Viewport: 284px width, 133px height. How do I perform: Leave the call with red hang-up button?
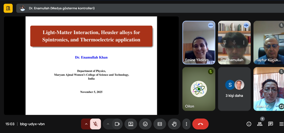coord(200,124)
